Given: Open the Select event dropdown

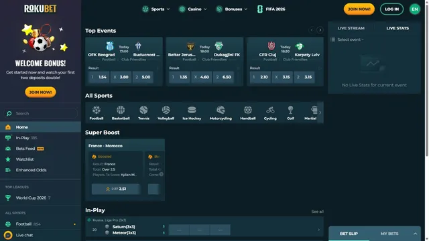Looking at the screenshot, I should point(347,39).
